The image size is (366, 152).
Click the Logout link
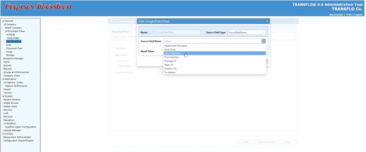358,15
